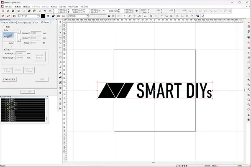Open the ファイル menu
251x167 pixels.
point(8,7)
